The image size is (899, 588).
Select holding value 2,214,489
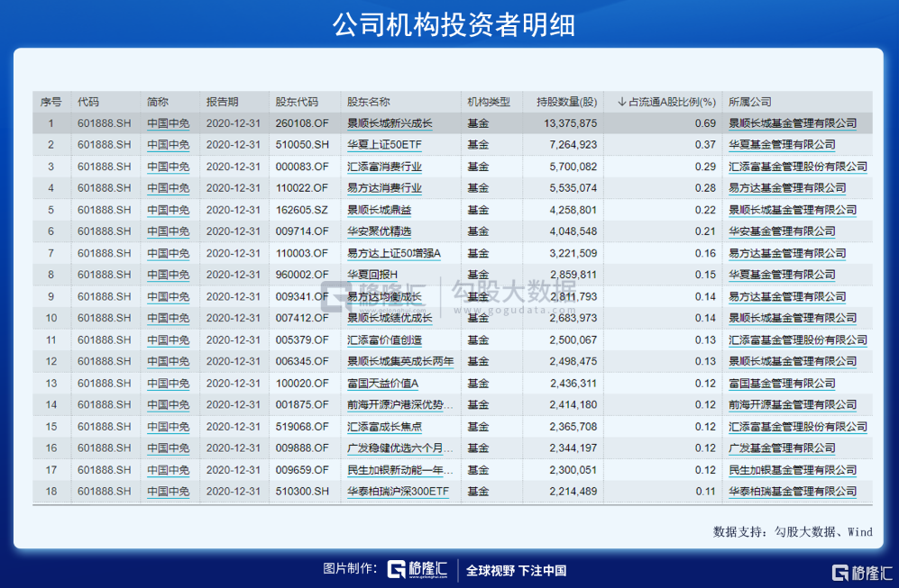pos(573,492)
